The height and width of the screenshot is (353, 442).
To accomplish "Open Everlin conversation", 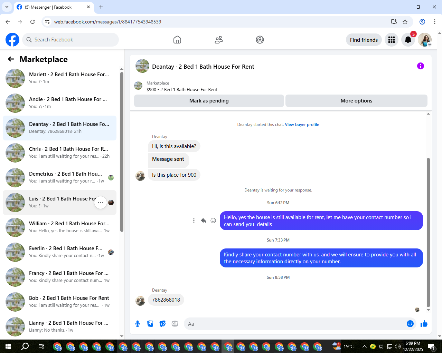I will 59,252.
